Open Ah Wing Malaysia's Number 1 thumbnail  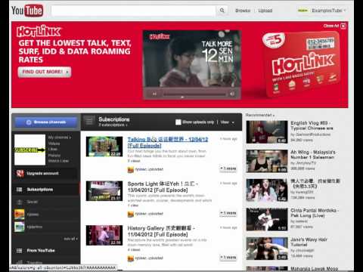(267, 161)
